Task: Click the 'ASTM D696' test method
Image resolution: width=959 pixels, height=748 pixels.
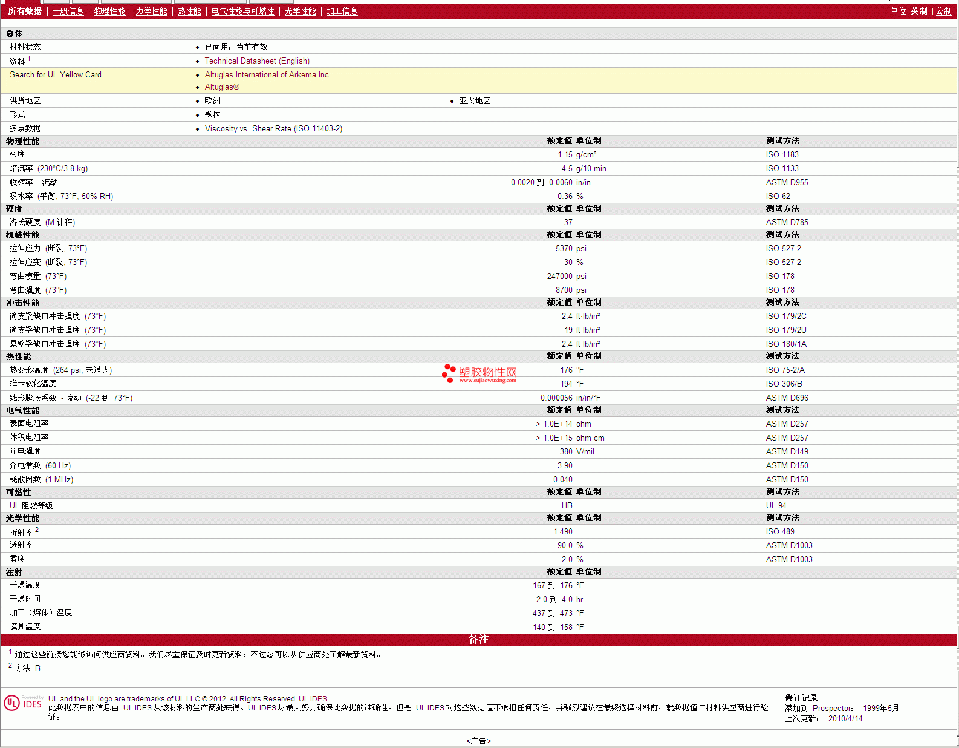Action: (787, 398)
